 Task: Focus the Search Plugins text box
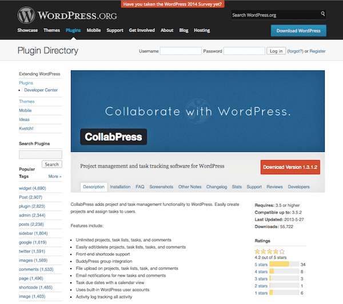(41, 154)
